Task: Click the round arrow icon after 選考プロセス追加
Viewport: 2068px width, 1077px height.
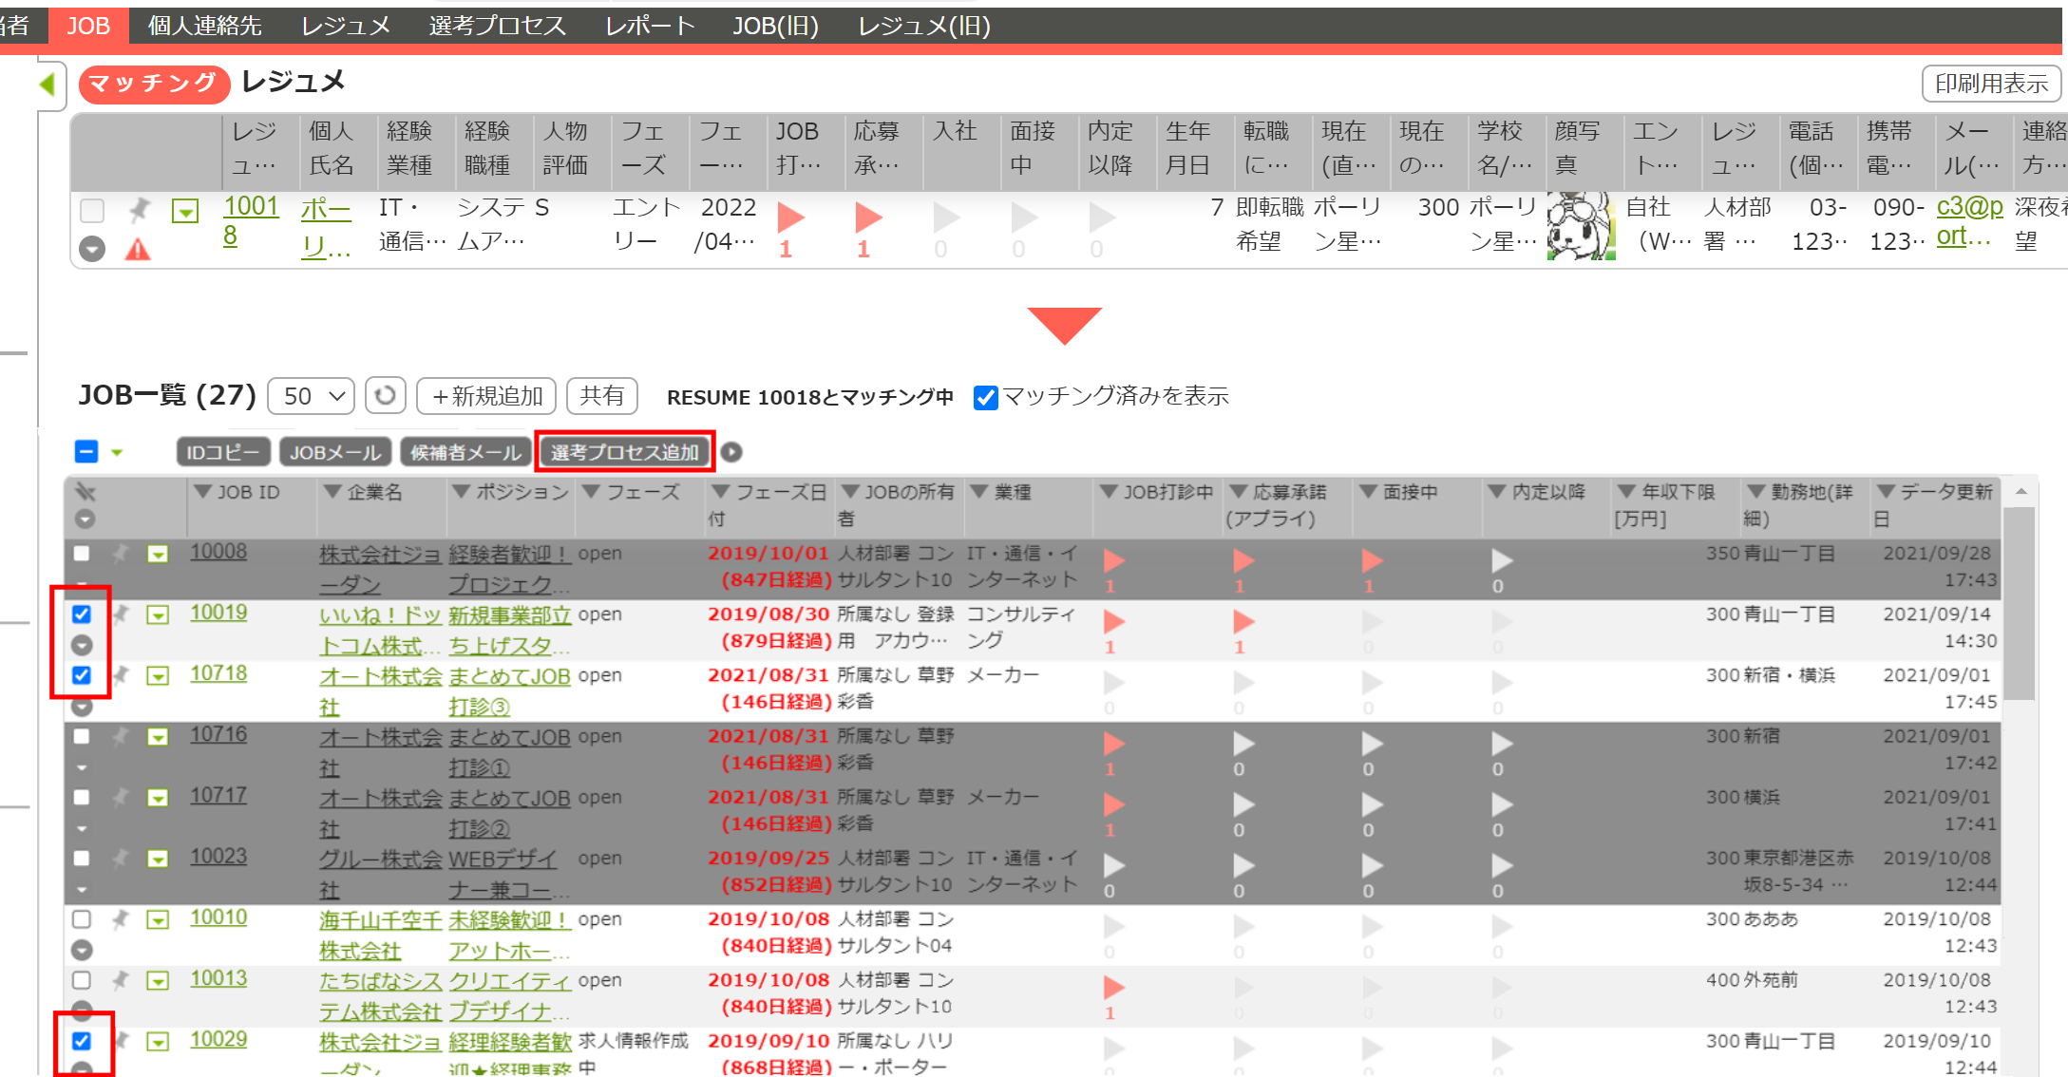Action: (730, 452)
